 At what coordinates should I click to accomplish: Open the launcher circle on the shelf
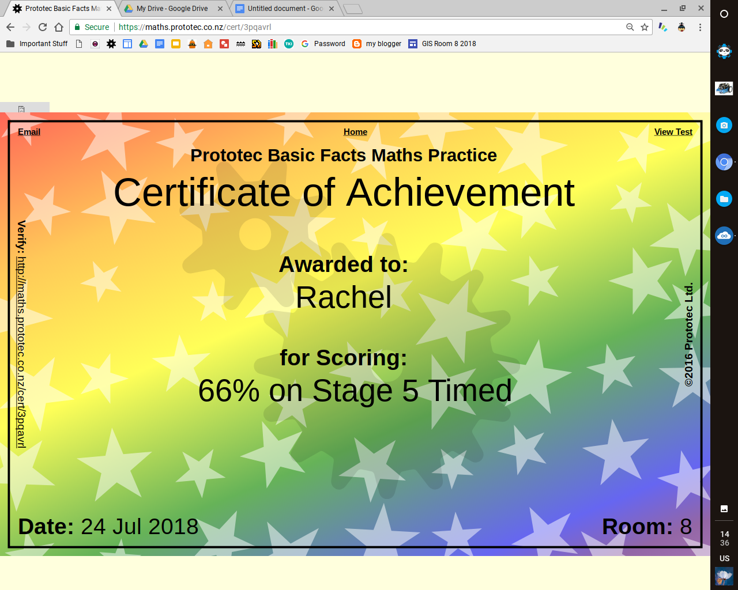[x=724, y=14]
